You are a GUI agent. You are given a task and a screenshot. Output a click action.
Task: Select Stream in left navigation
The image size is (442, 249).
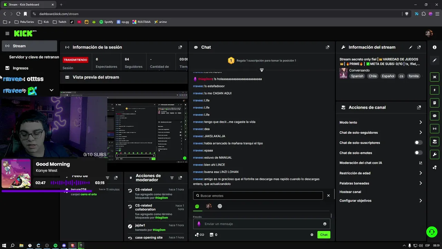pos(29,46)
